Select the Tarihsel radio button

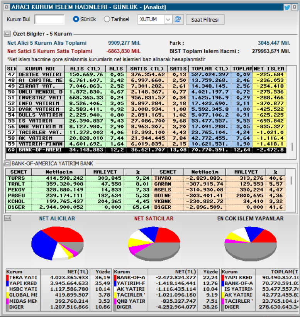(107, 19)
